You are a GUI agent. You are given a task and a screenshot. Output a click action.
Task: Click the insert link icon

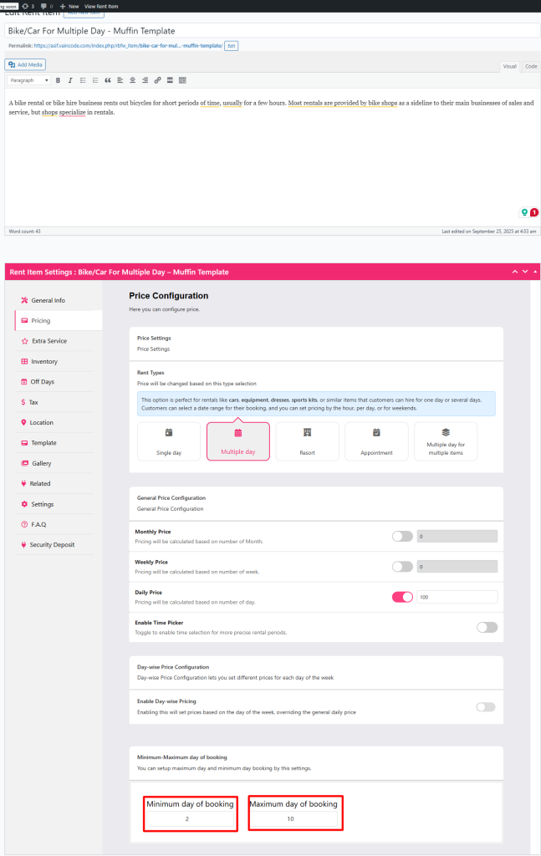click(157, 80)
